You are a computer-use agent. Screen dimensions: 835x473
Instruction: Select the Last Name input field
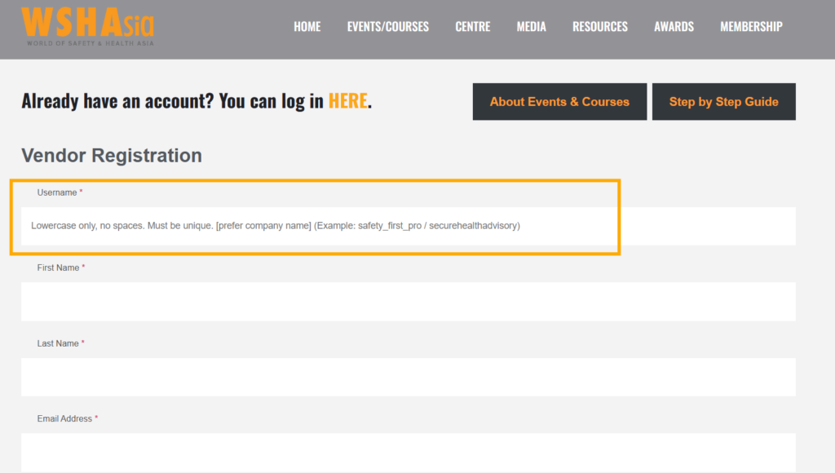(x=408, y=377)
